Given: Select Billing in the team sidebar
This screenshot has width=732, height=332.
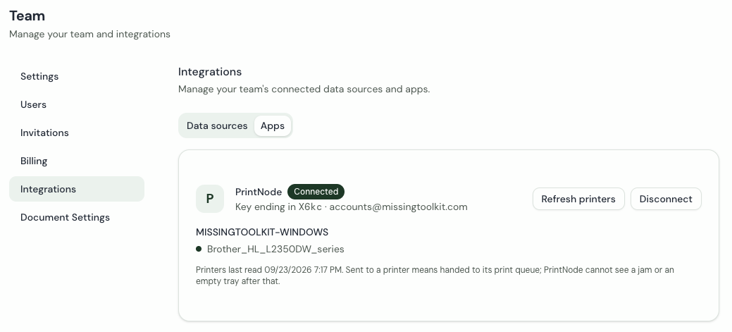Looking at the screenshot, I should point(77,161).
